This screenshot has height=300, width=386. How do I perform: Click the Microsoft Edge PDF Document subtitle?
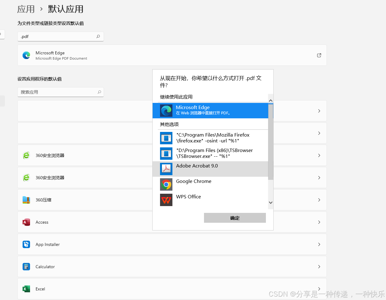(61, 58)
